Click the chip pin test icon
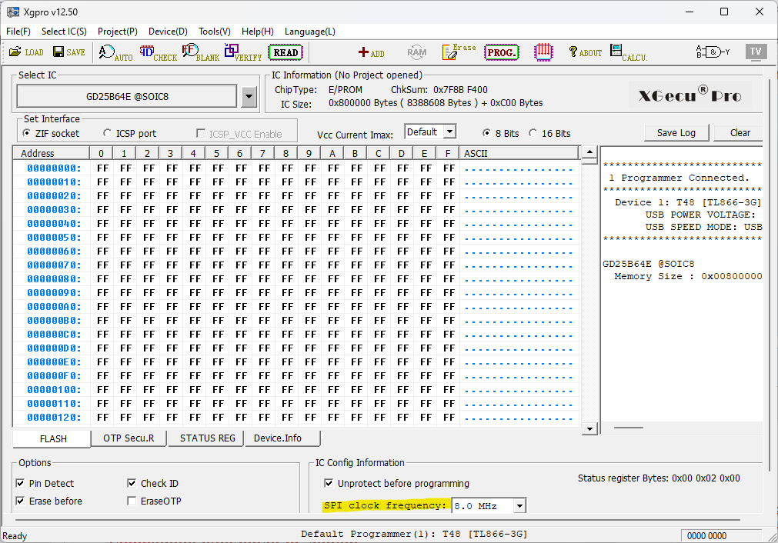 (x=543, y=52)
